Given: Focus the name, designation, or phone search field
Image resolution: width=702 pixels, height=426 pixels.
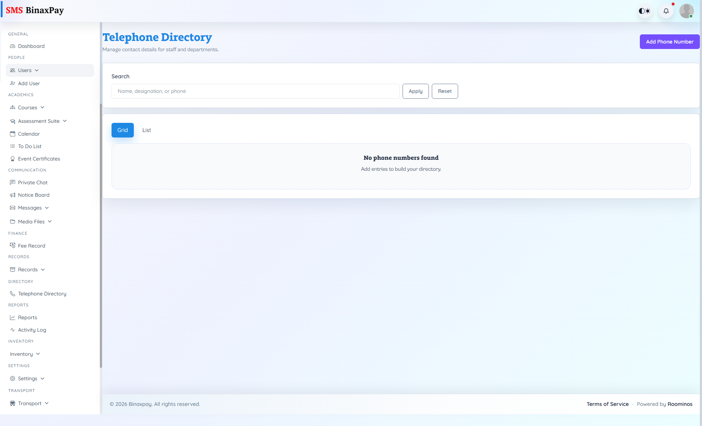Looking at the screenshot, I should (255, 91).
